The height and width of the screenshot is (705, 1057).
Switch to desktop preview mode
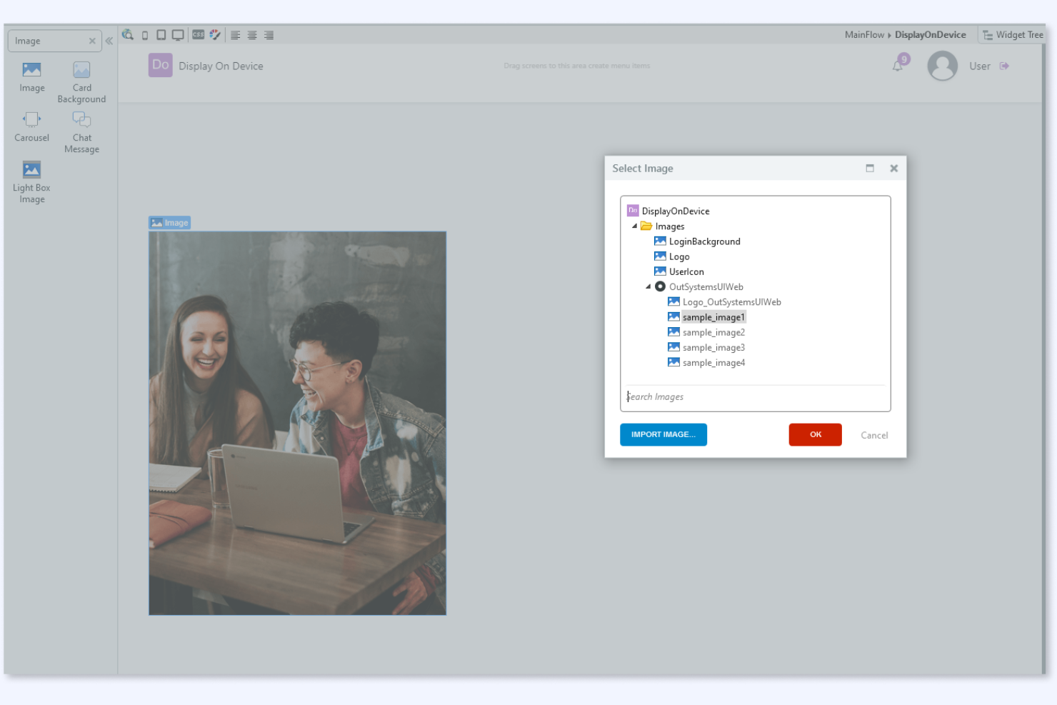(177, 34)
